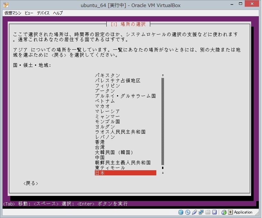The width and height of the screenshot is (262, 218).
Task: Click the video capture chip icon
Action: pos(214,212)
